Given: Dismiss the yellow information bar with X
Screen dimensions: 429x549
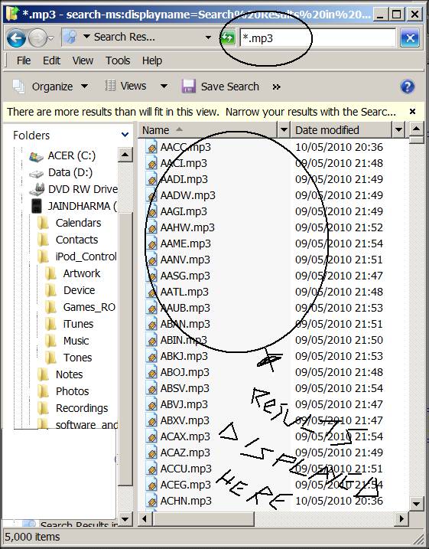Looking at the screenshot, I should [x=412, y=111].
